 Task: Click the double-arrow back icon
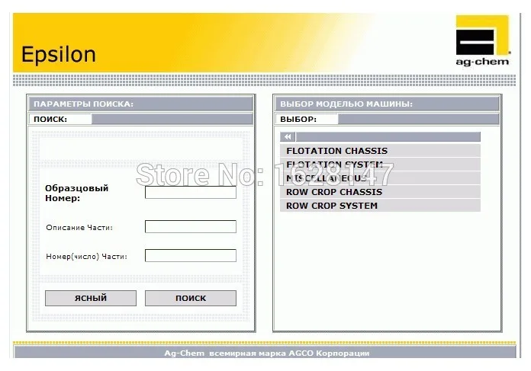coord(288,137)
